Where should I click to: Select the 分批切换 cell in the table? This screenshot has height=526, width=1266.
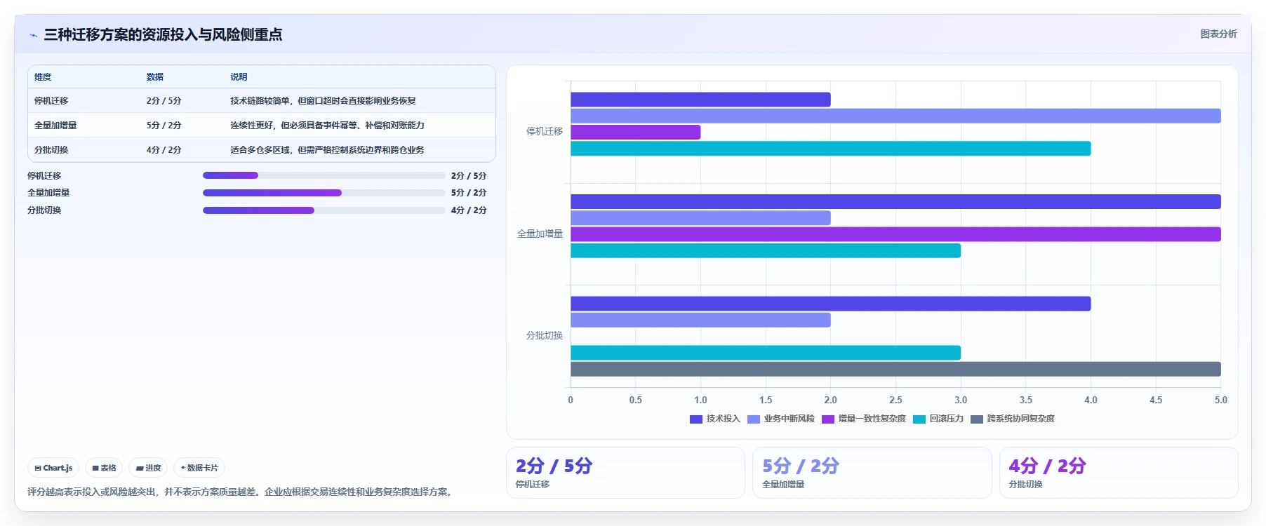tap(51, 150)
